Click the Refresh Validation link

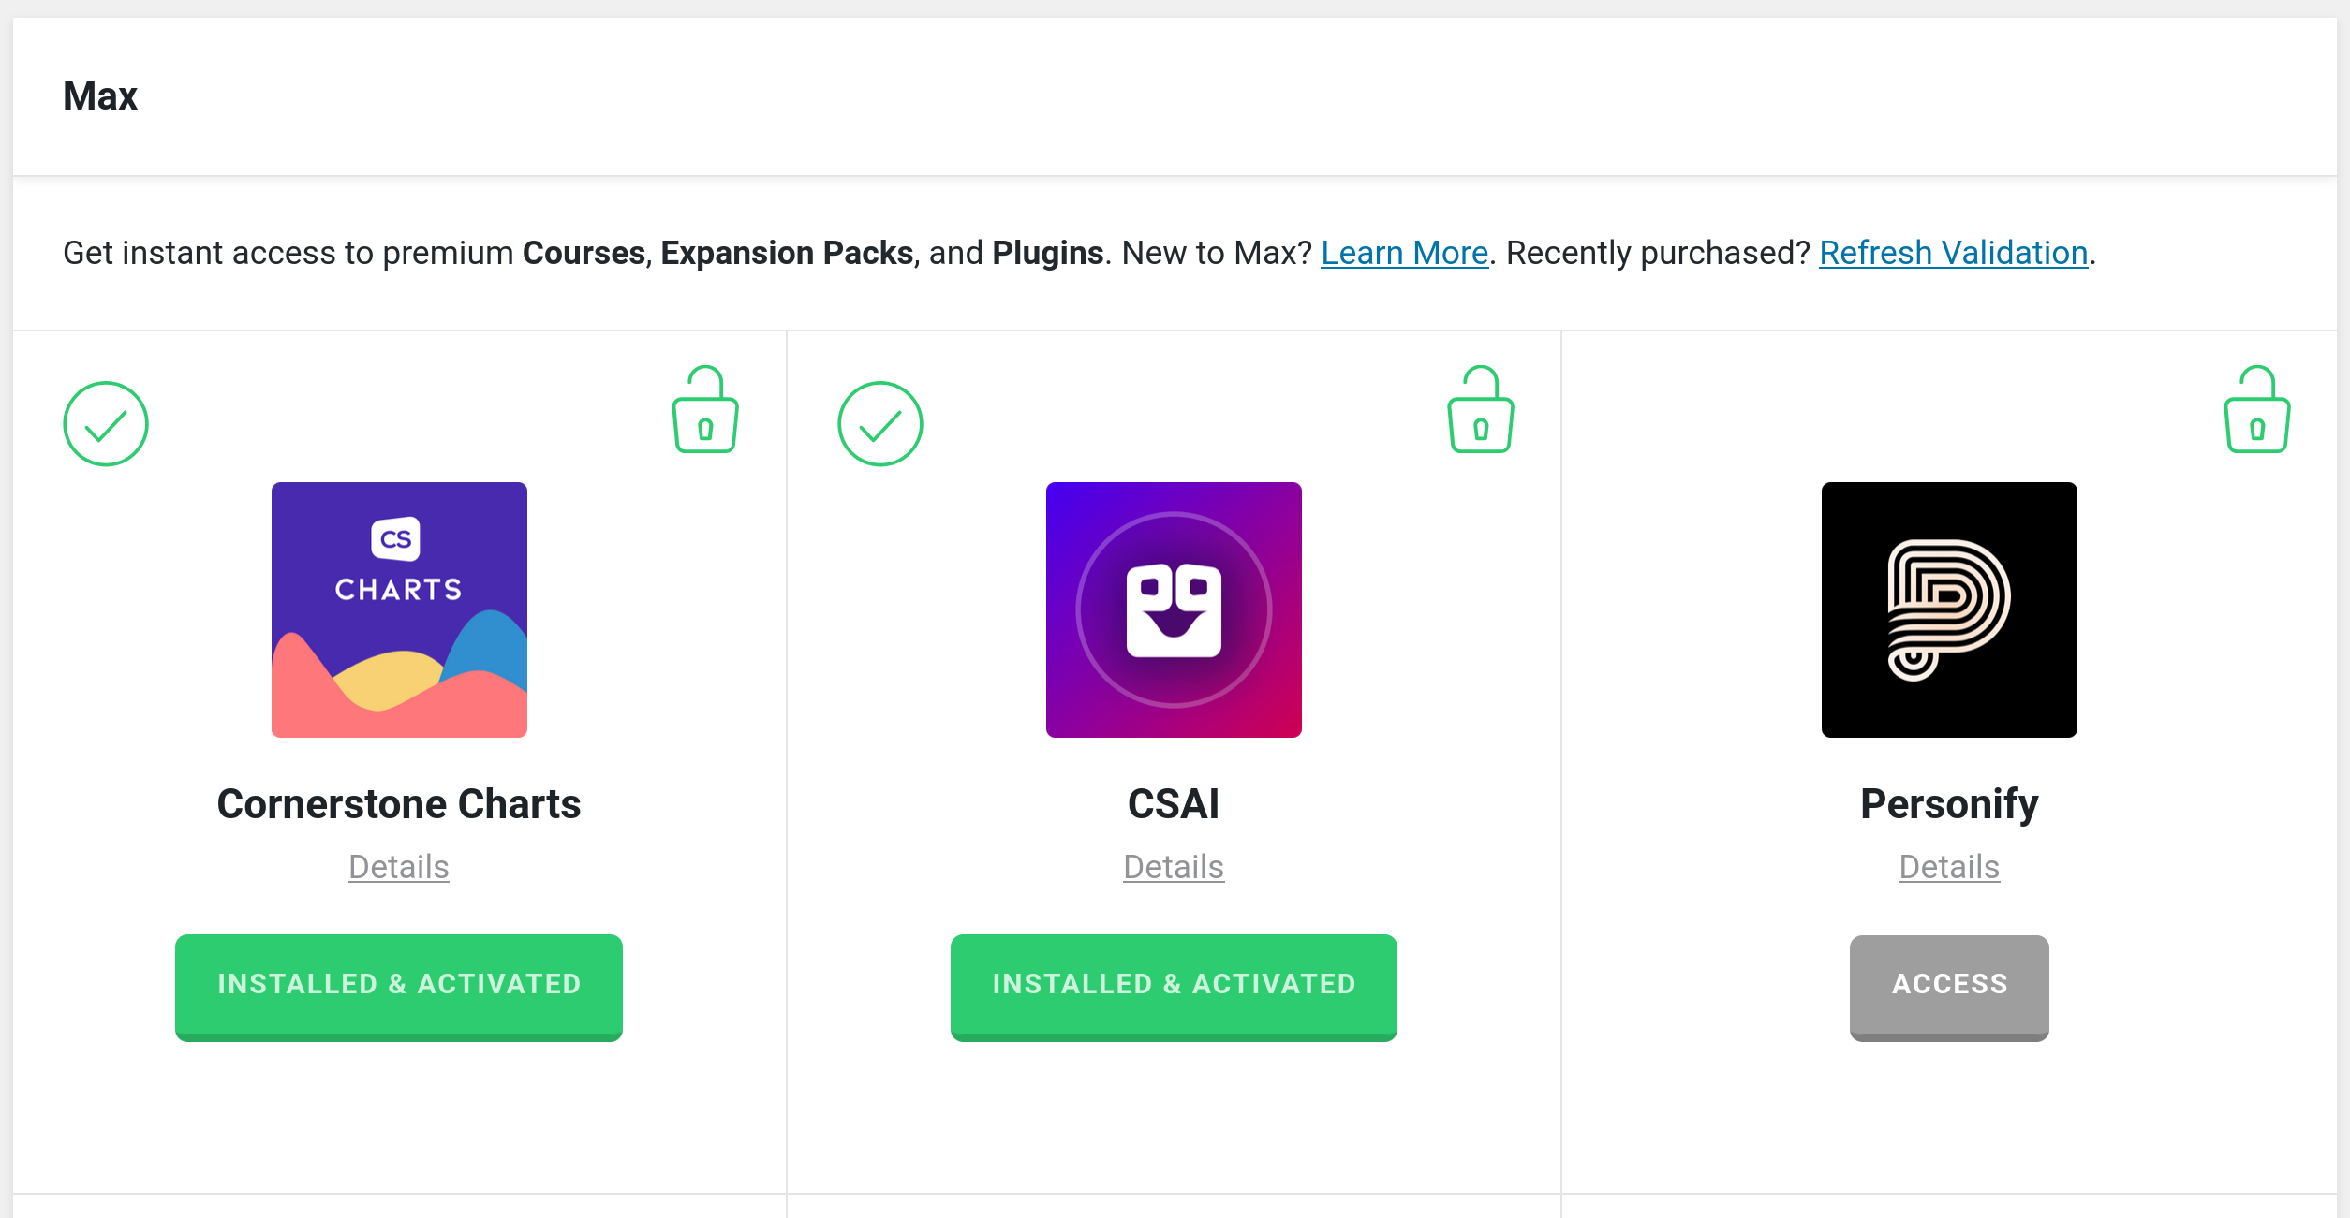tap(1953, 253)
